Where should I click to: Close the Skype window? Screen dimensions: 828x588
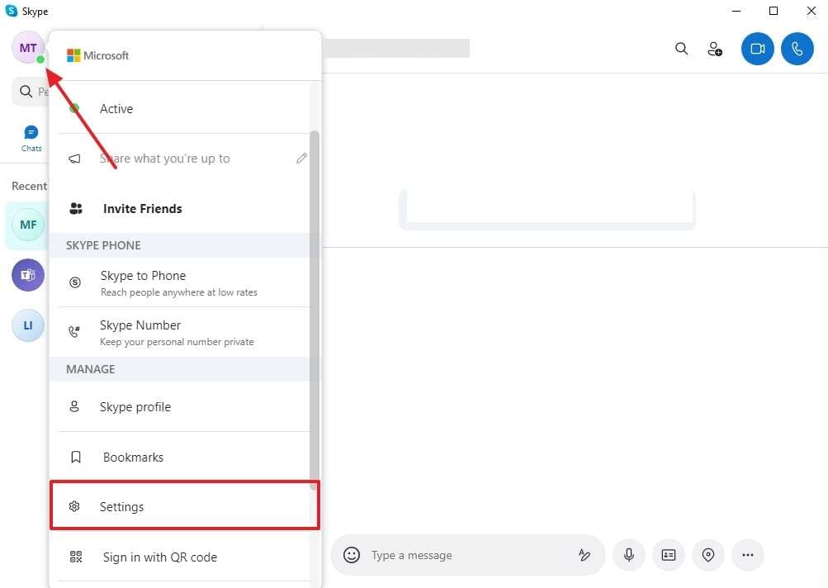[811, 11]
